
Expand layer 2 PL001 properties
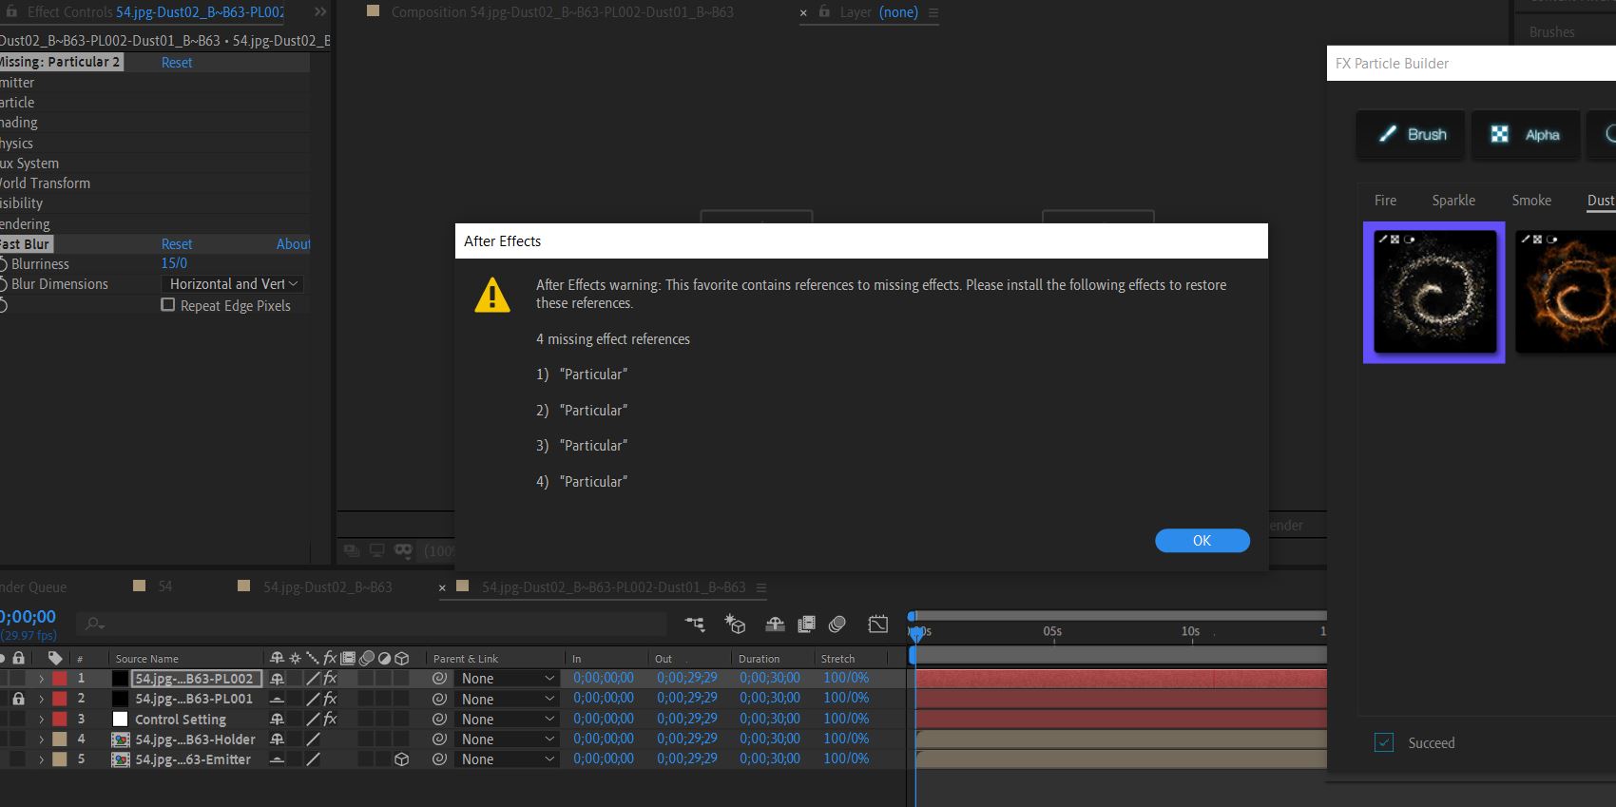41,699
